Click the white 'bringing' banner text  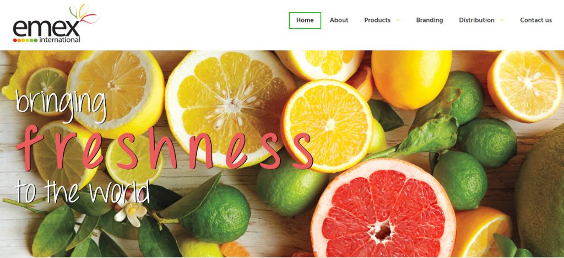[62, 104]
